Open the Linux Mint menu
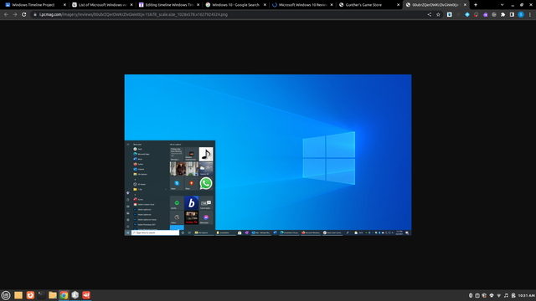The height and width of the screenshot is (301, 536). (x=6, y=295)
